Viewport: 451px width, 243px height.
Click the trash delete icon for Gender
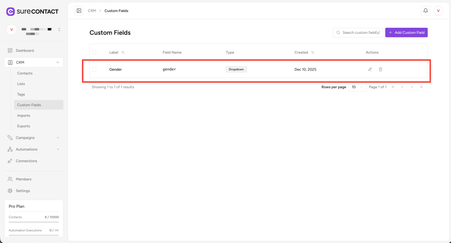381,69
